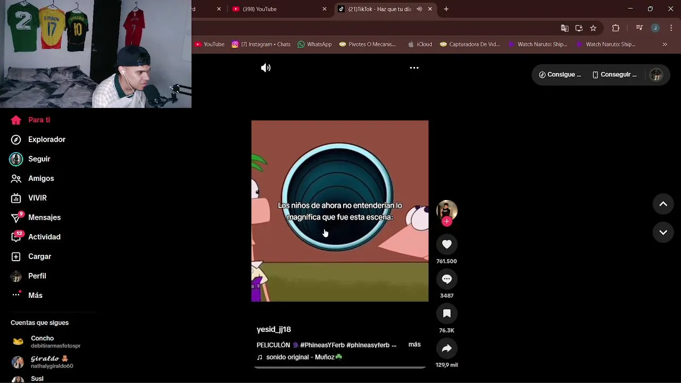Image resolution: width=681 pixels, height=383 pixels.
Task: Open iCloud bookmark
Action: (420, 44)
